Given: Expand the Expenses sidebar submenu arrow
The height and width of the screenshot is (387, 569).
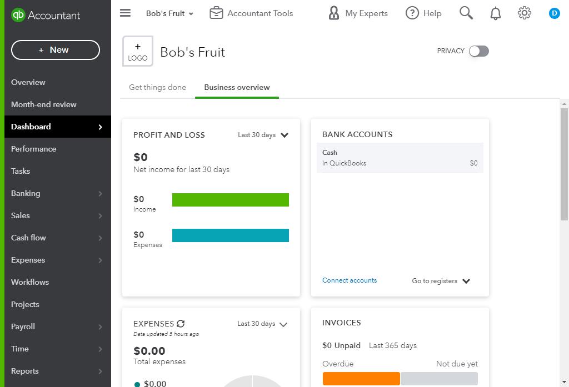Looking at the screenshot, I should (100, 260).
